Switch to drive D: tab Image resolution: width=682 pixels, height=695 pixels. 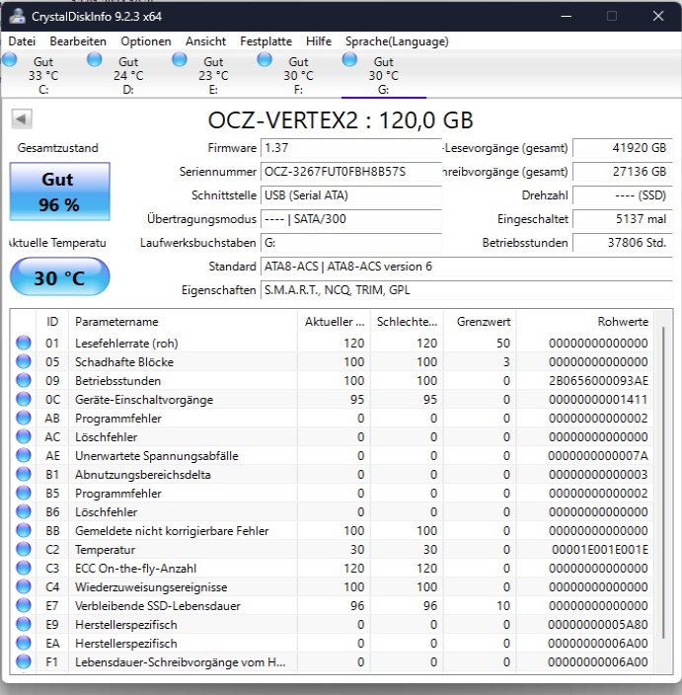coord(128,74)
